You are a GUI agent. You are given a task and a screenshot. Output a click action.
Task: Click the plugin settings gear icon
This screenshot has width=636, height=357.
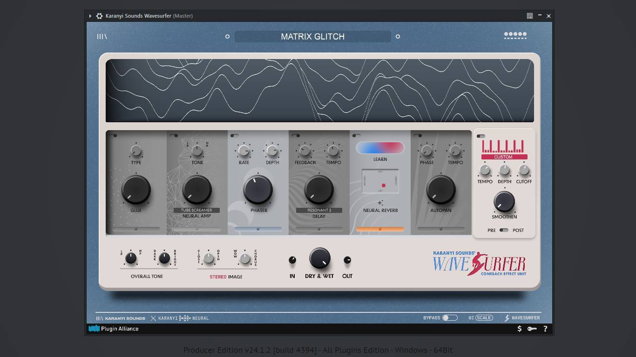99,16
